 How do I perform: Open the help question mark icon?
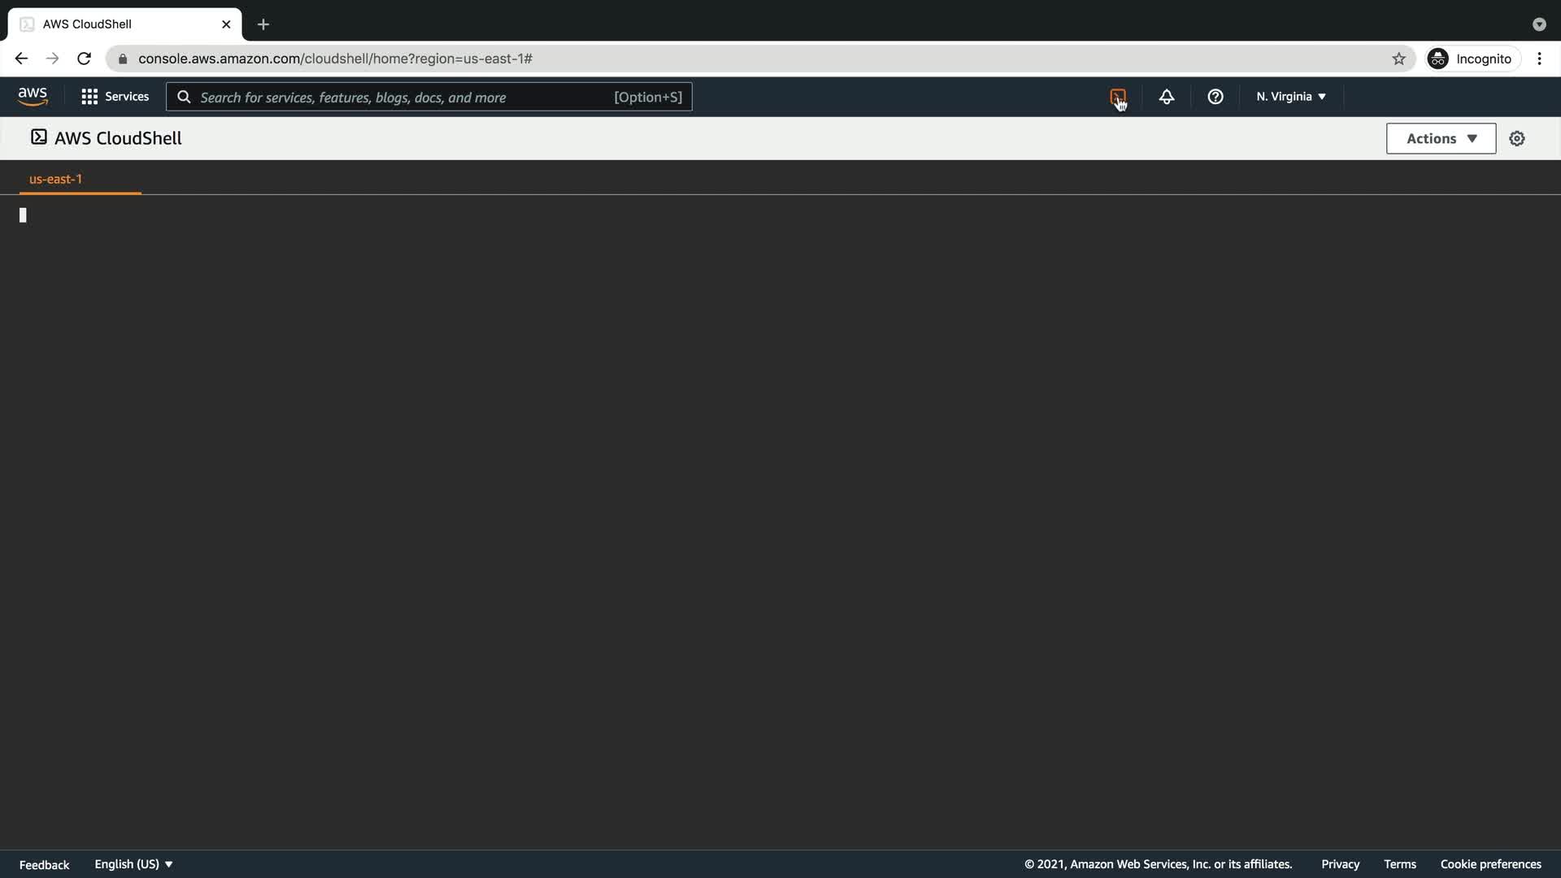(x=1215, y=97)
